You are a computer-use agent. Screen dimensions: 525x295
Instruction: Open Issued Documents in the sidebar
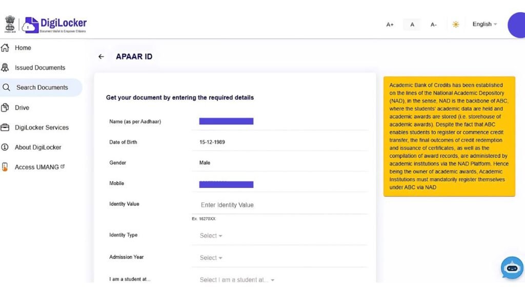pos(41,68)
